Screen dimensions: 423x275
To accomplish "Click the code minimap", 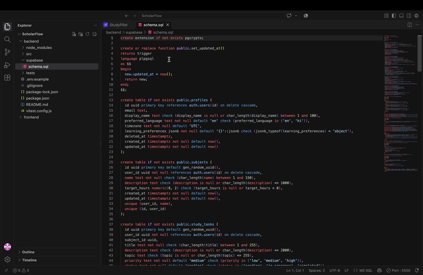I will (x=400, y=102).
